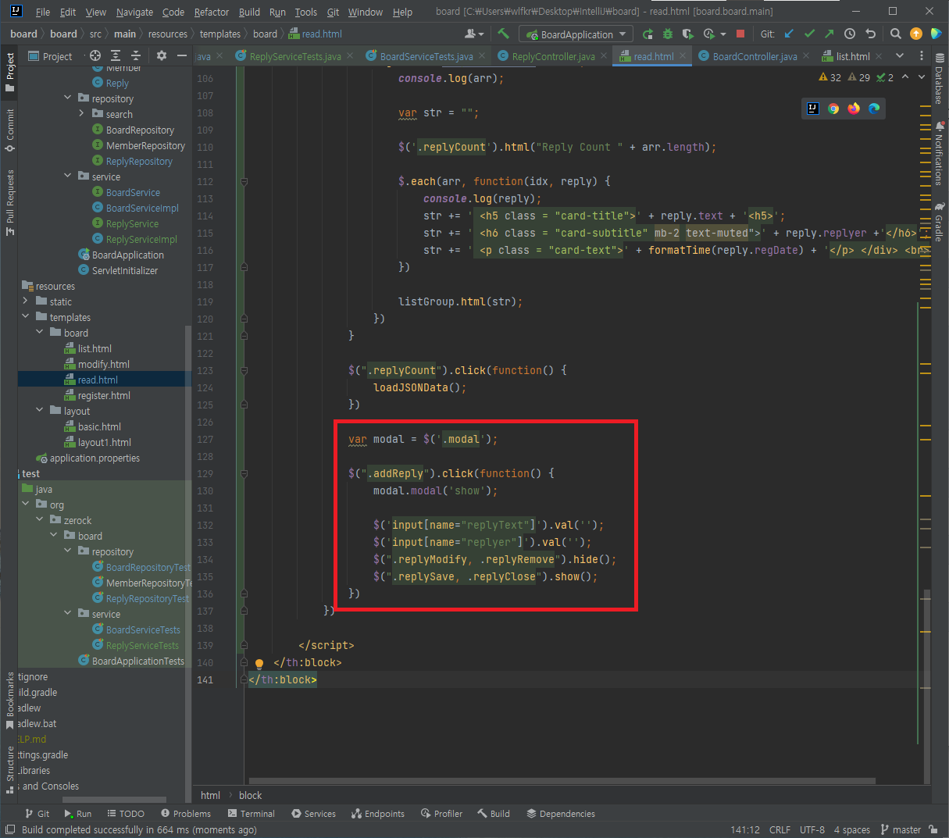Open the Navigate menu
This screenshot has height=838, width=949.
134,12
